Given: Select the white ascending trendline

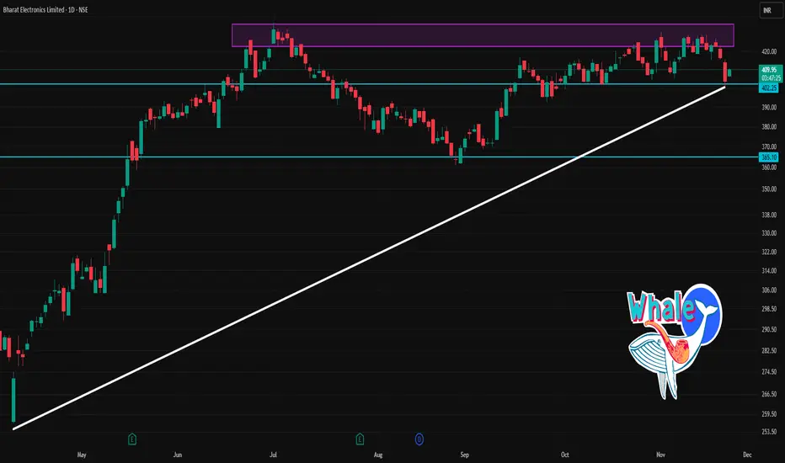Looking at the screenshot, I should [x=368, y=258].
